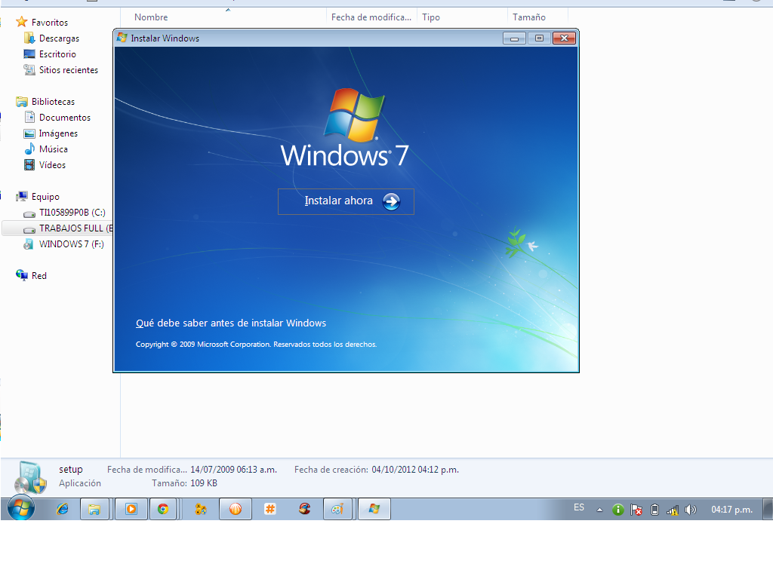This screenshot has width=773, height=579.
Task: Click the Show desktop strip beside the clock
Action: [x=768, y=509]
